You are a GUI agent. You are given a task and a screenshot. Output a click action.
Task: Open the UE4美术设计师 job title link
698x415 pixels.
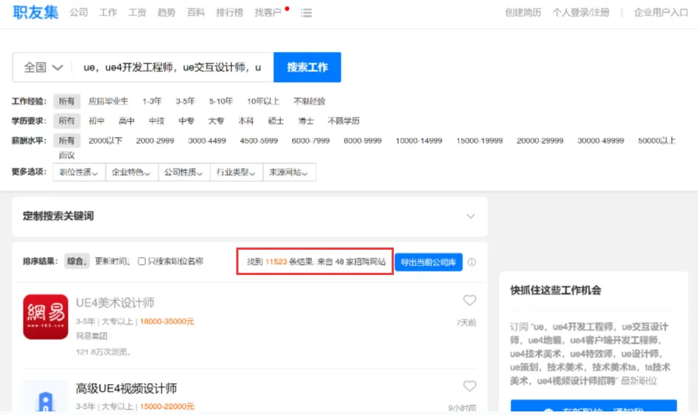click(x=115, y=302)
